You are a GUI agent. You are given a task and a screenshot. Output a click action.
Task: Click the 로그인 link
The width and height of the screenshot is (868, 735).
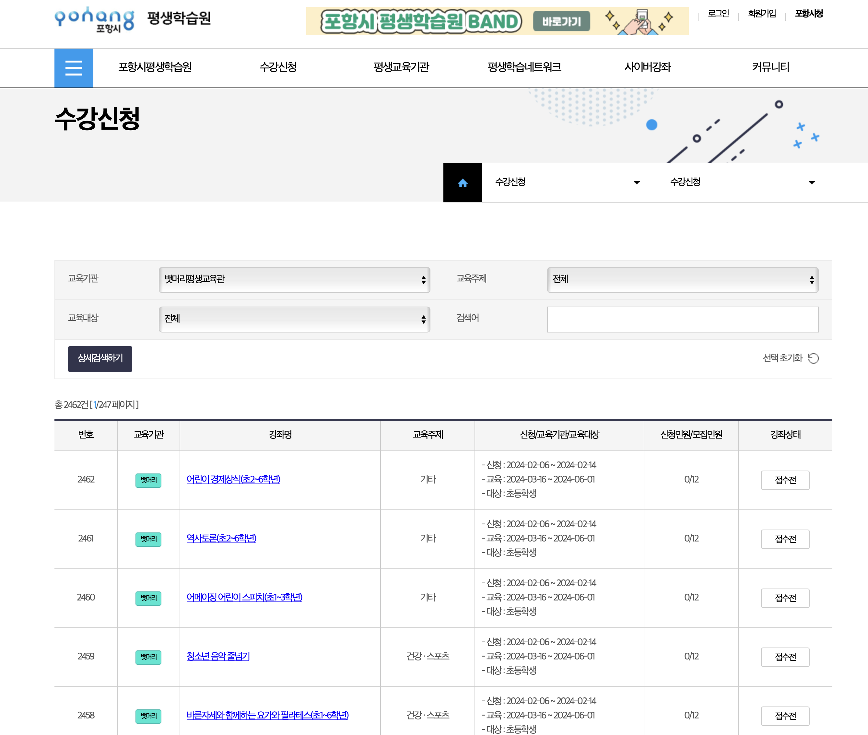point(718,14)
